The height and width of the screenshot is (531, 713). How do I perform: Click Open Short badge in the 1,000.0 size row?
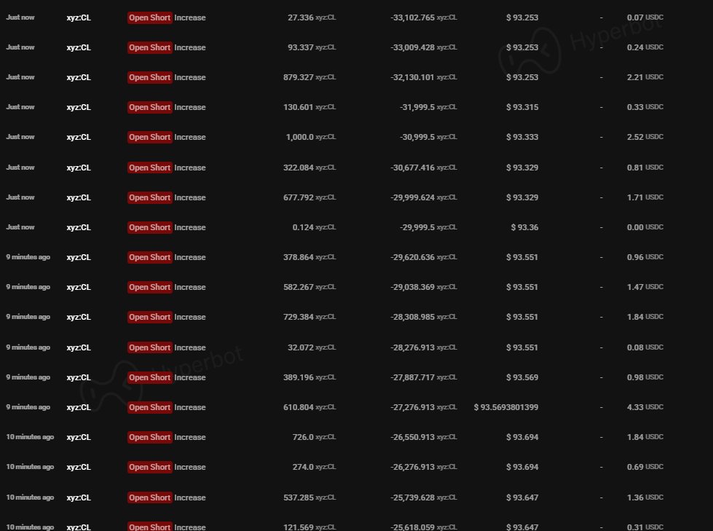149,137
